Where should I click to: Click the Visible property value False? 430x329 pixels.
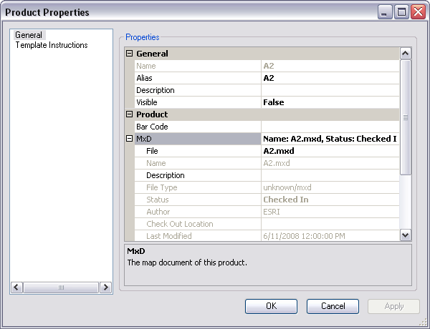330,102
